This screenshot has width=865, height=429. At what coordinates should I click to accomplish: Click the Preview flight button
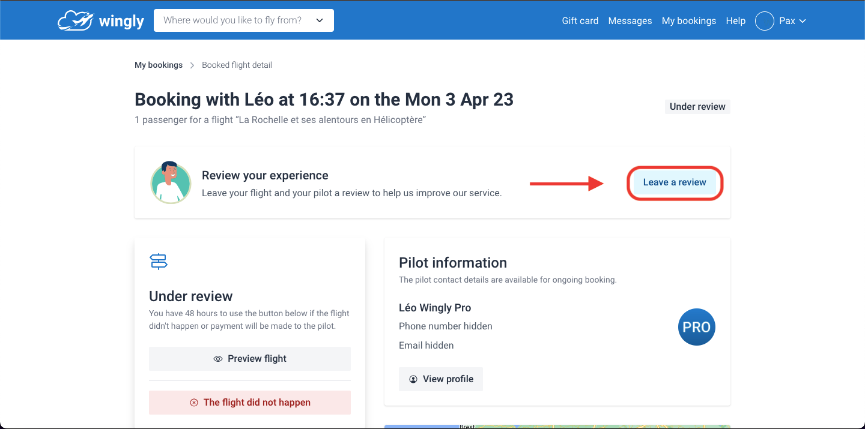pyautogui.click(x=250, y=359)
